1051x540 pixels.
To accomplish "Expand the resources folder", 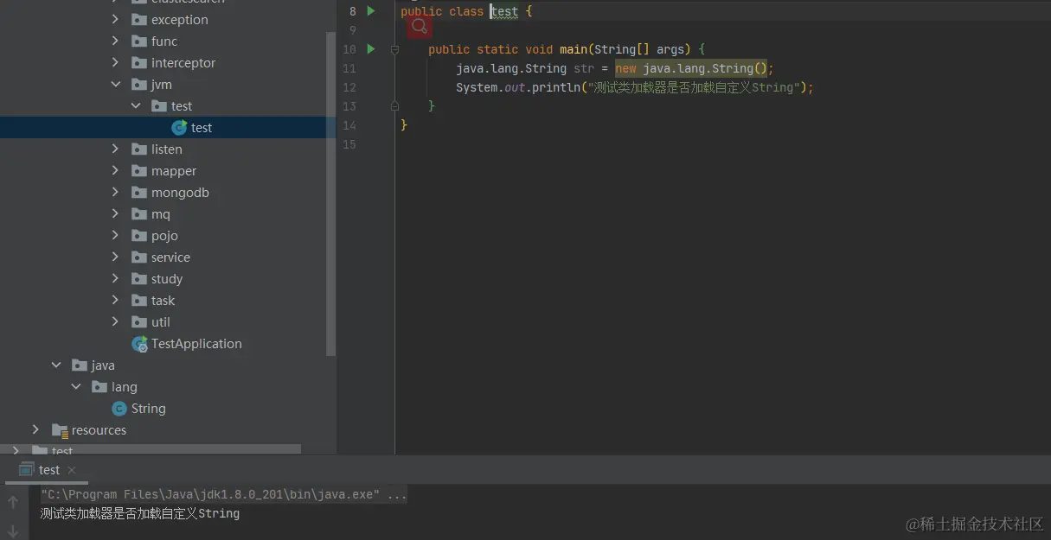I will 35,430.
